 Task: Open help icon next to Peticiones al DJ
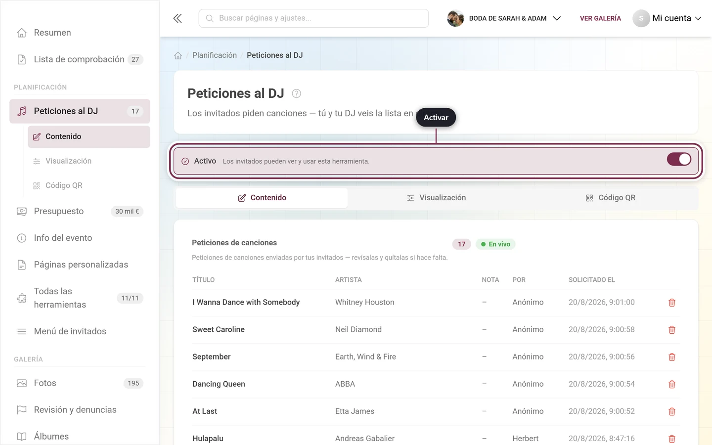coord(297,93)
